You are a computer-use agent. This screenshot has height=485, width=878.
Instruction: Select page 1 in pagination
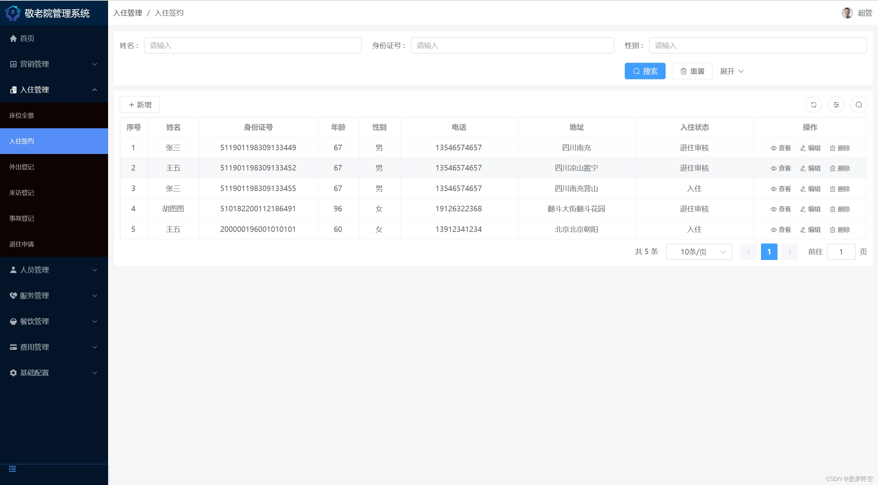[769, 252]
